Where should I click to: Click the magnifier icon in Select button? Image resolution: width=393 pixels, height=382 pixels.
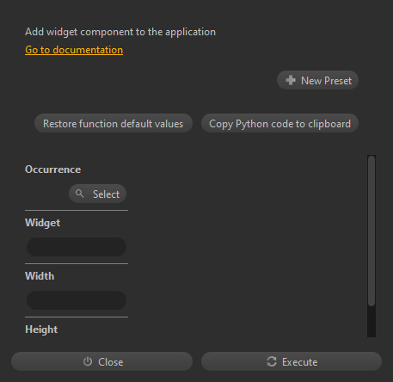pyautogui.click(x=80, y=194)
